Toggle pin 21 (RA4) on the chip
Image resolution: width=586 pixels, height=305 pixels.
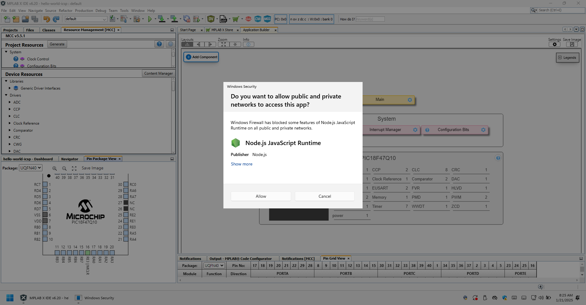[126, 239]
